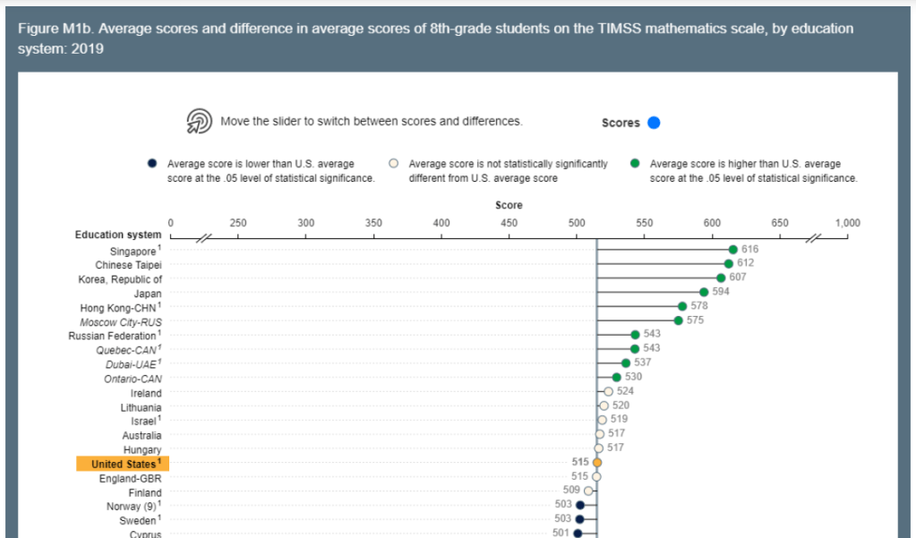Click Ireland's hollow 524 data point
This screenshot has width=916, height=538.
pos(609,391)
